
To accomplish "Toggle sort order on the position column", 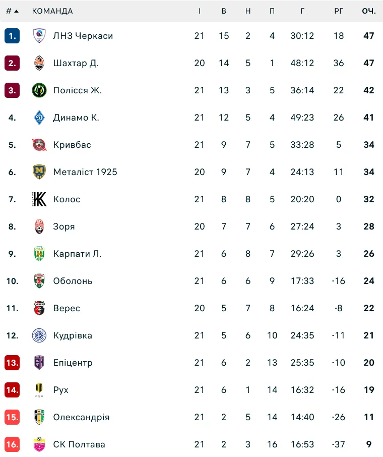I will pos(12,11).
